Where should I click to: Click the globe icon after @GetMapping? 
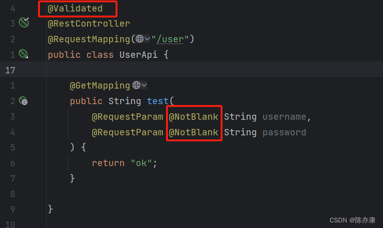(136, 85)
